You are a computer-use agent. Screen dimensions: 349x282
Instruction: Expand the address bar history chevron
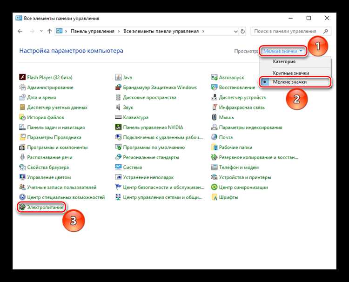[x=236, y=31]
